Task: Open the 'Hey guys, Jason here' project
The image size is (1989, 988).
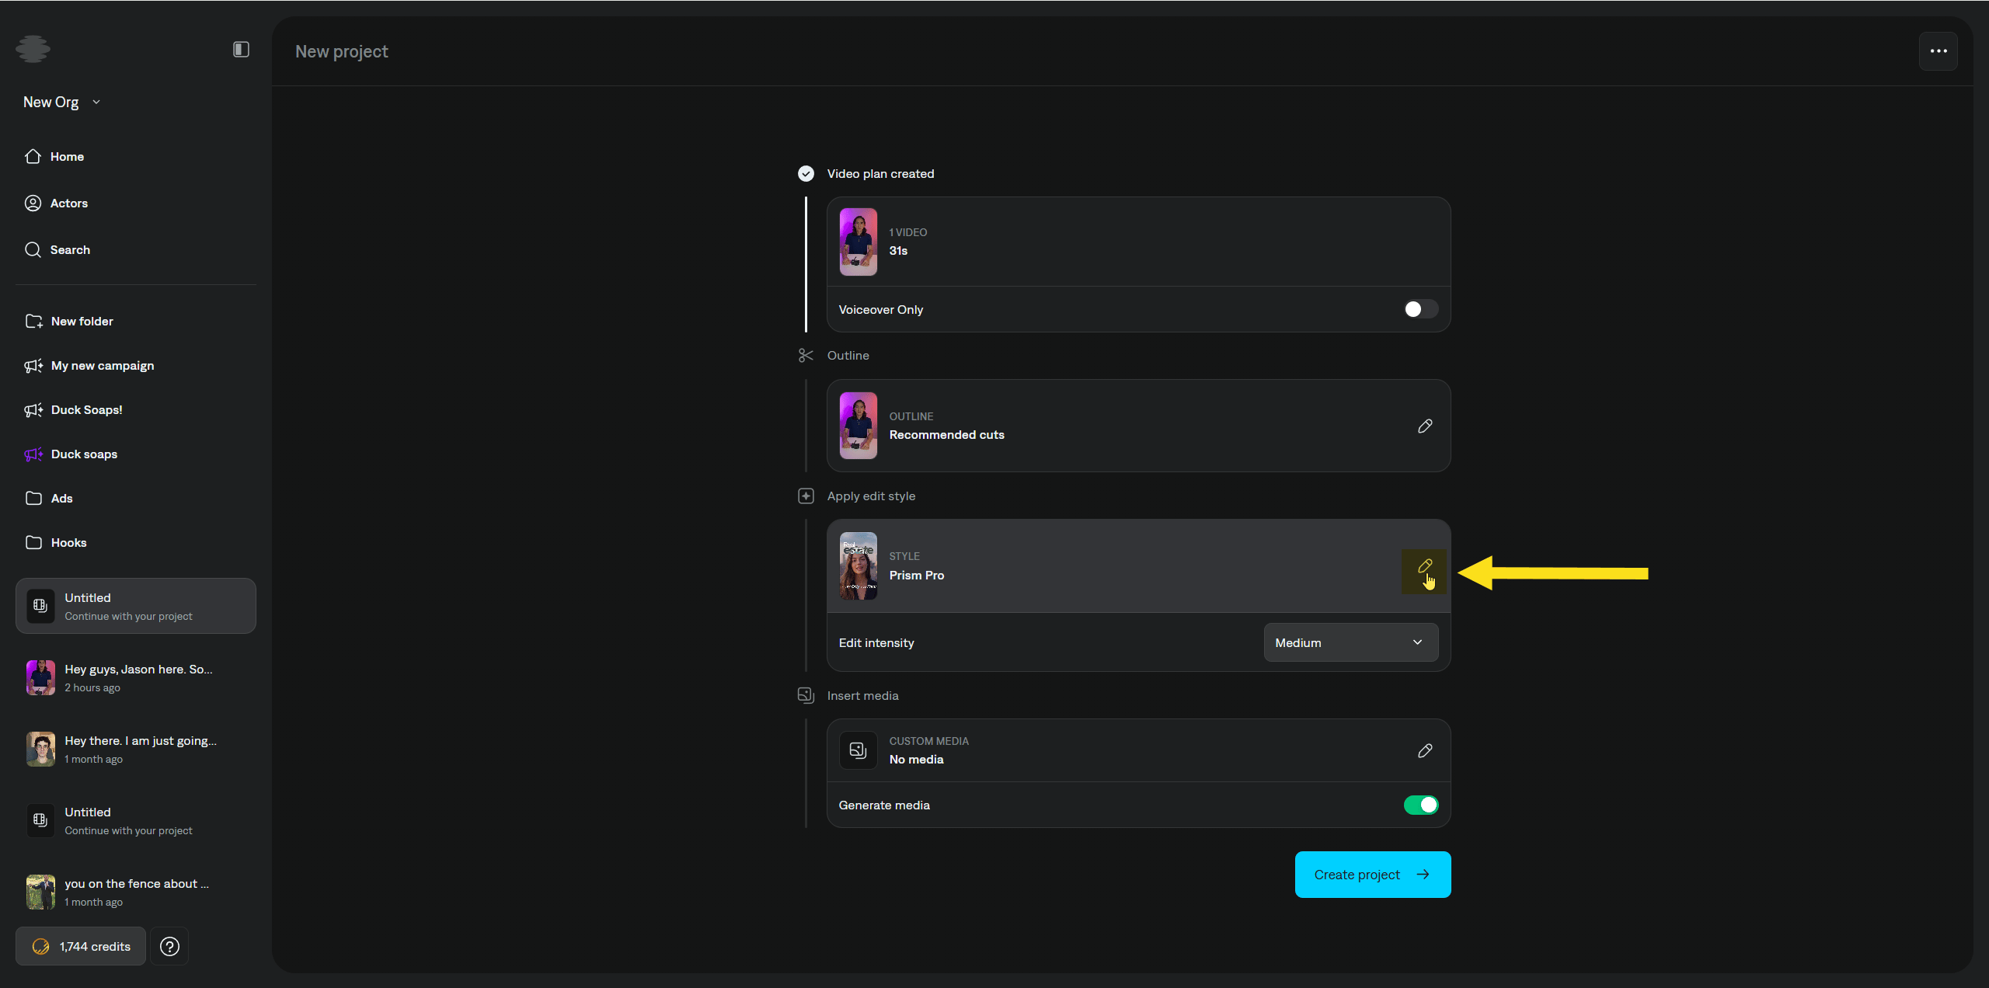Action: pyautogui.click(x=136, y=677)
